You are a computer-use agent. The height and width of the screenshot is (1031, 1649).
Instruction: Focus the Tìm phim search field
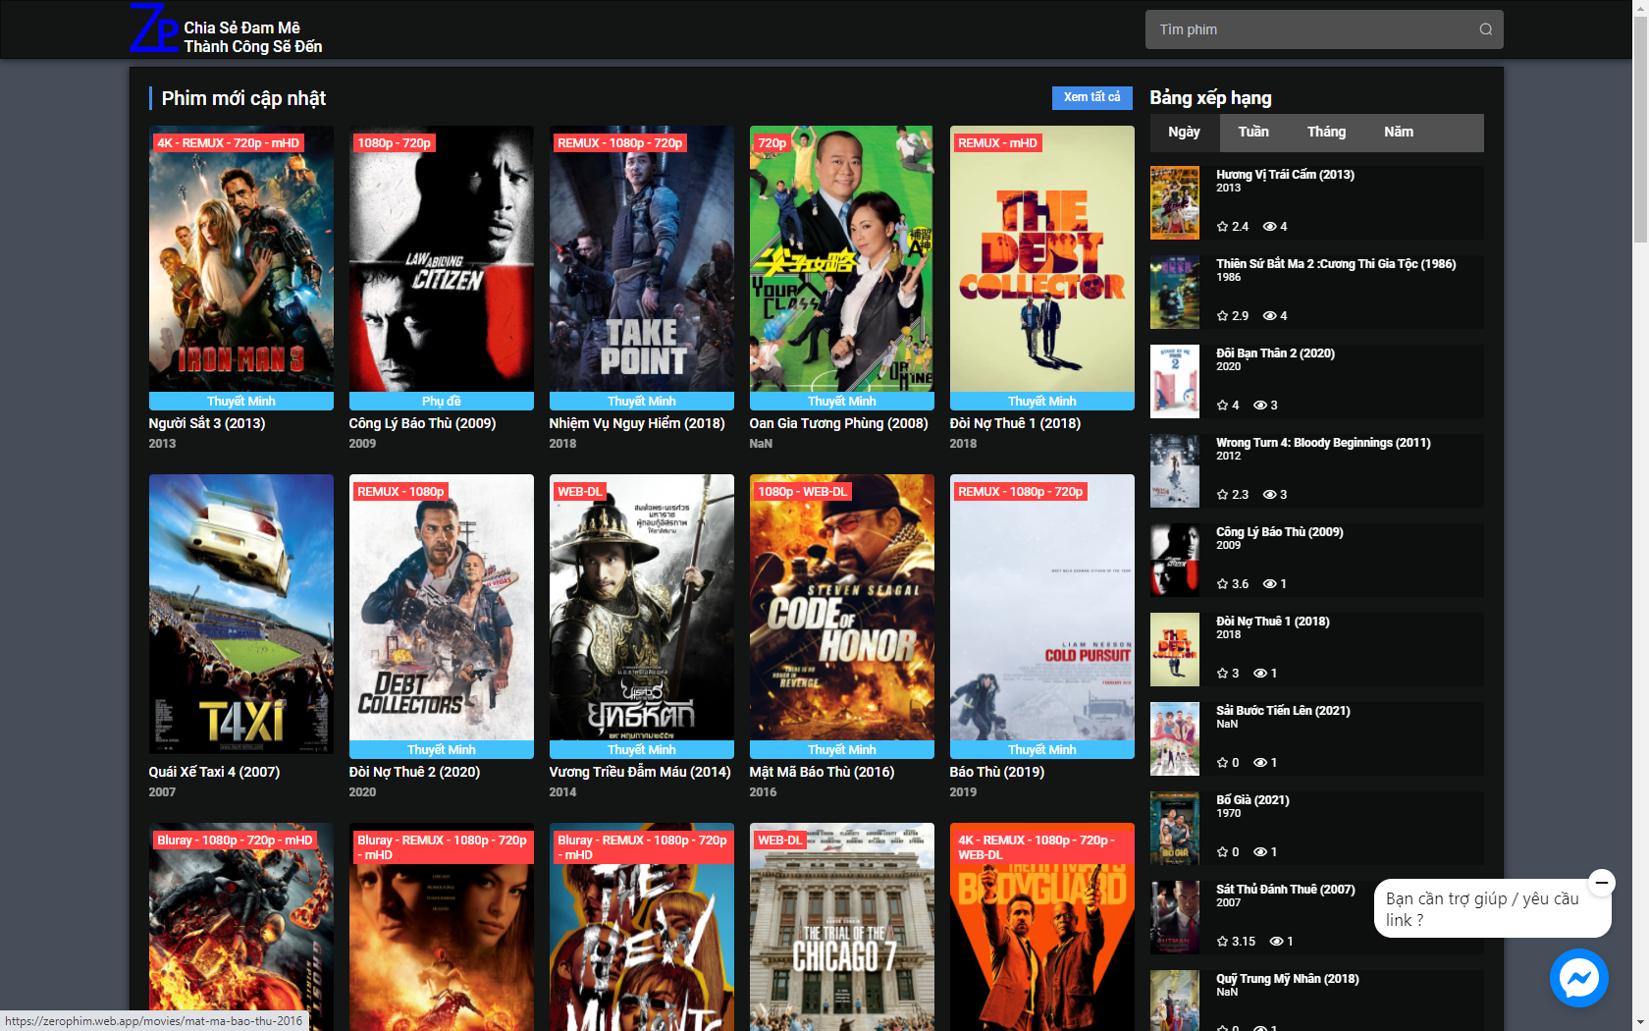[x=1310, y=29]
